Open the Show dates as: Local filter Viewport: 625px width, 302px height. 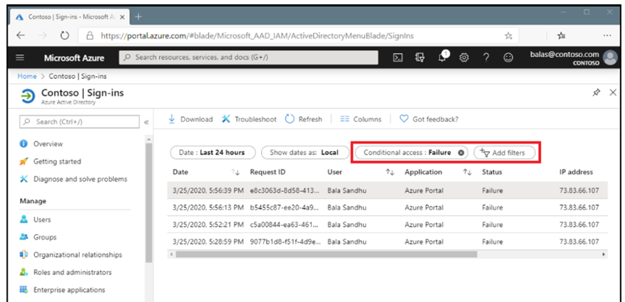click(x=305, y=152)
